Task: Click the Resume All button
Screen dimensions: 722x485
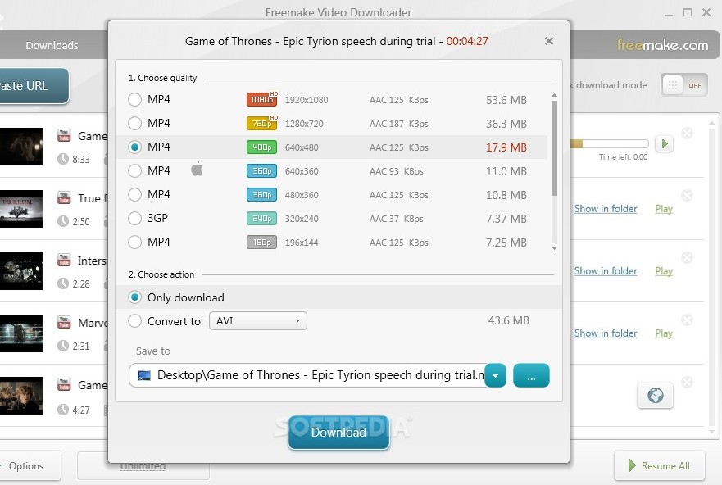Action: click(660, 465)
